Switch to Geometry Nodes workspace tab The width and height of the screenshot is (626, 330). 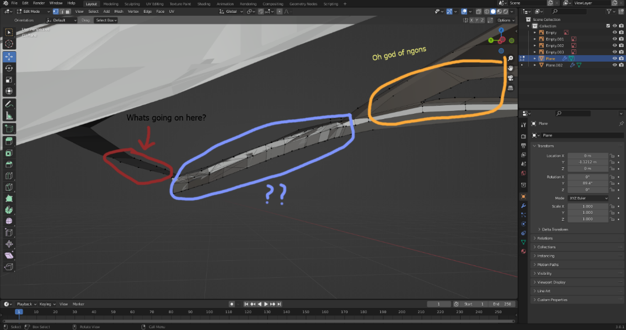(303, 3)
